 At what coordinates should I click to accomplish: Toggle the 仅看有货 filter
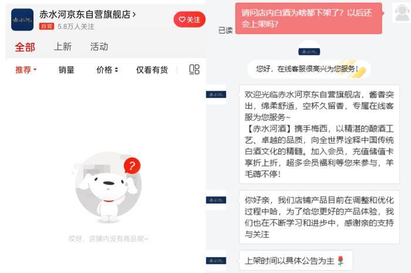(x=151, y=70)
